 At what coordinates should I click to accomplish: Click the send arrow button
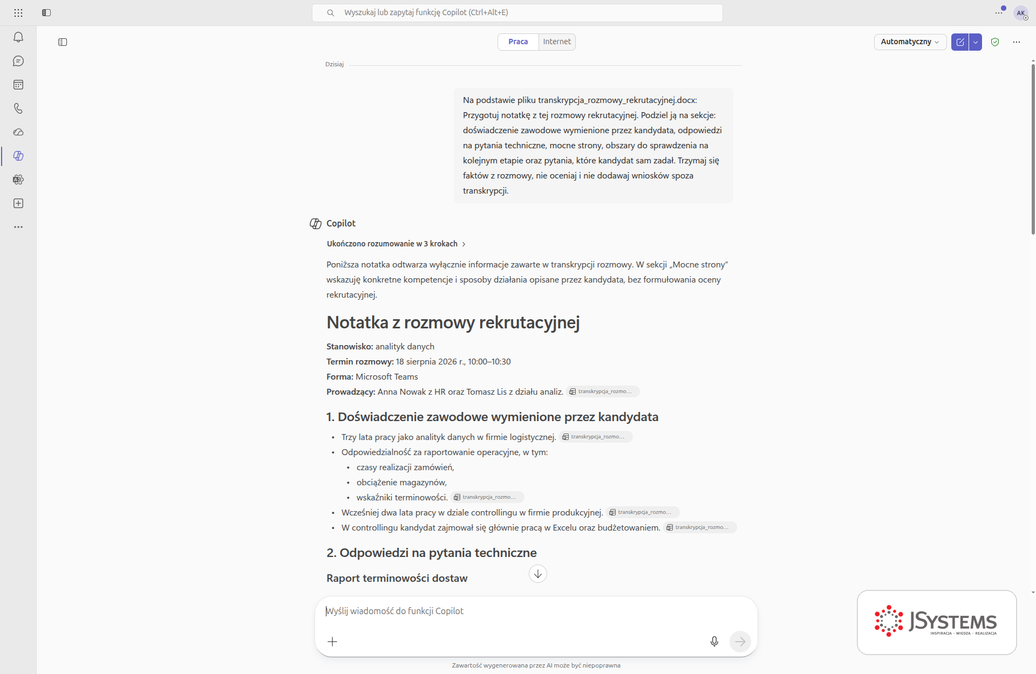(740, 641)
